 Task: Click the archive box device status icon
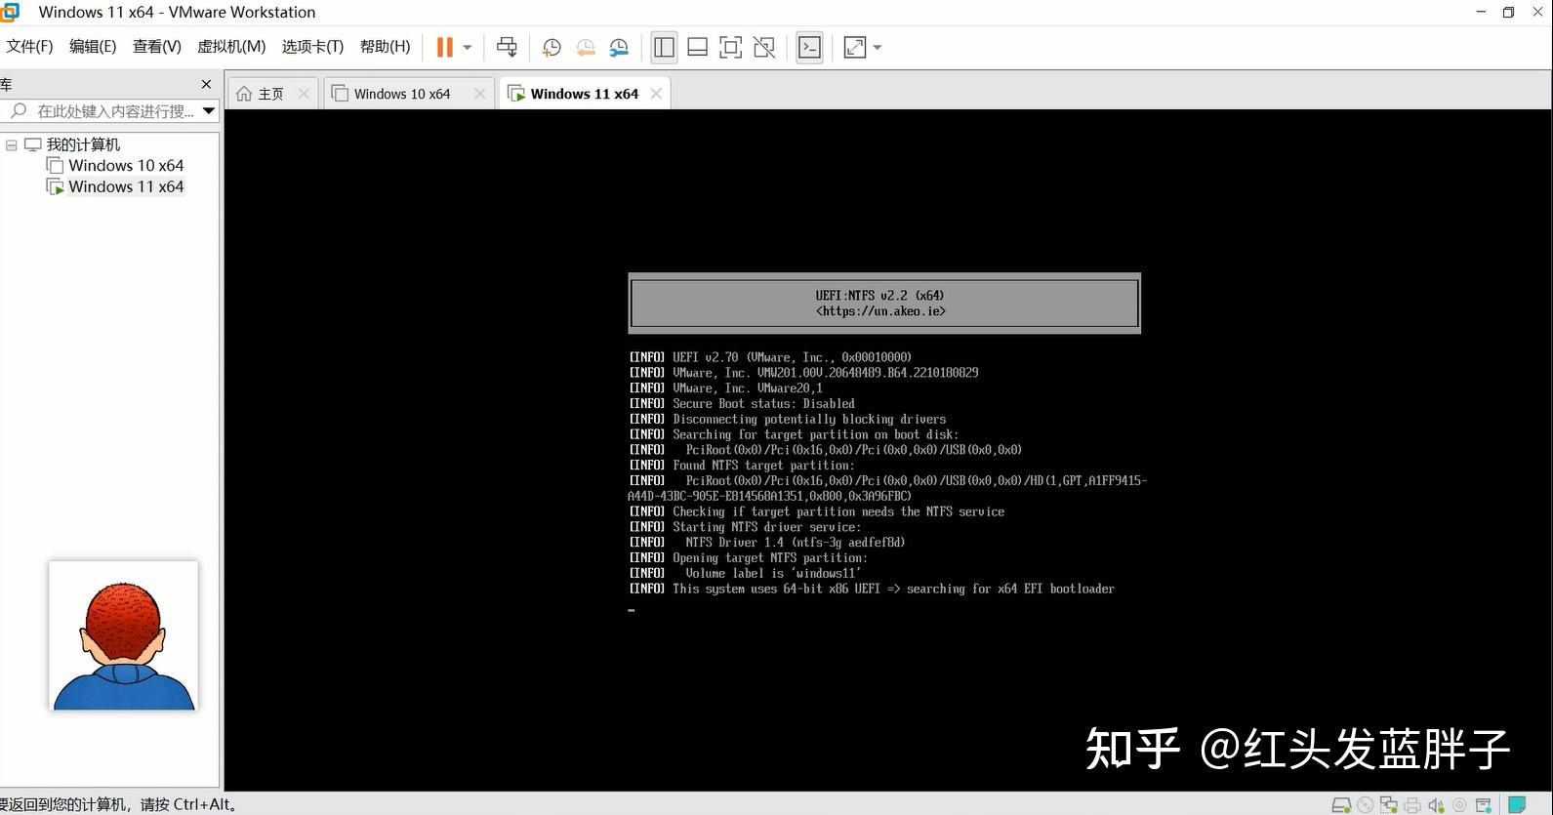tap(1483, 805)
